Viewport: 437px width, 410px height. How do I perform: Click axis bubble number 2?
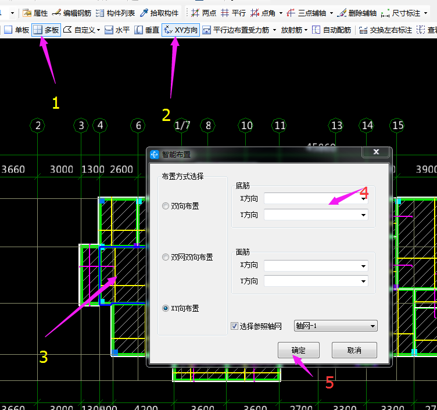tap(38, 126)
